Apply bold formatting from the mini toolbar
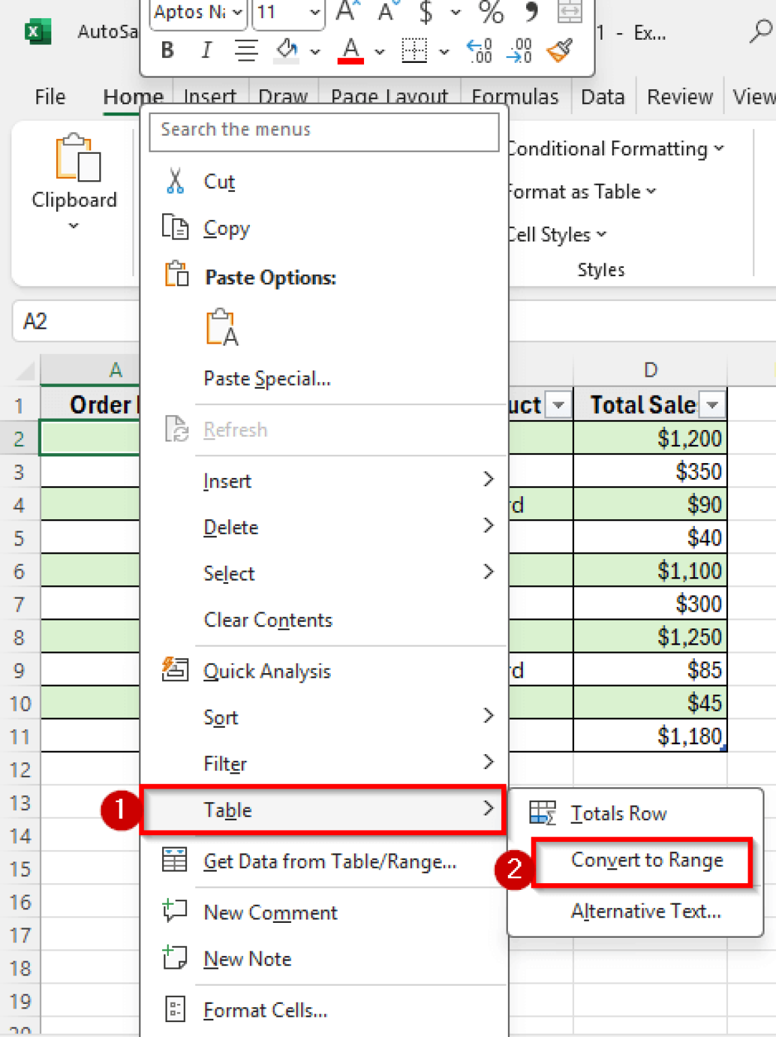Image resolution: width=776 pixels, height=1037 pixels. pos(166,50)
